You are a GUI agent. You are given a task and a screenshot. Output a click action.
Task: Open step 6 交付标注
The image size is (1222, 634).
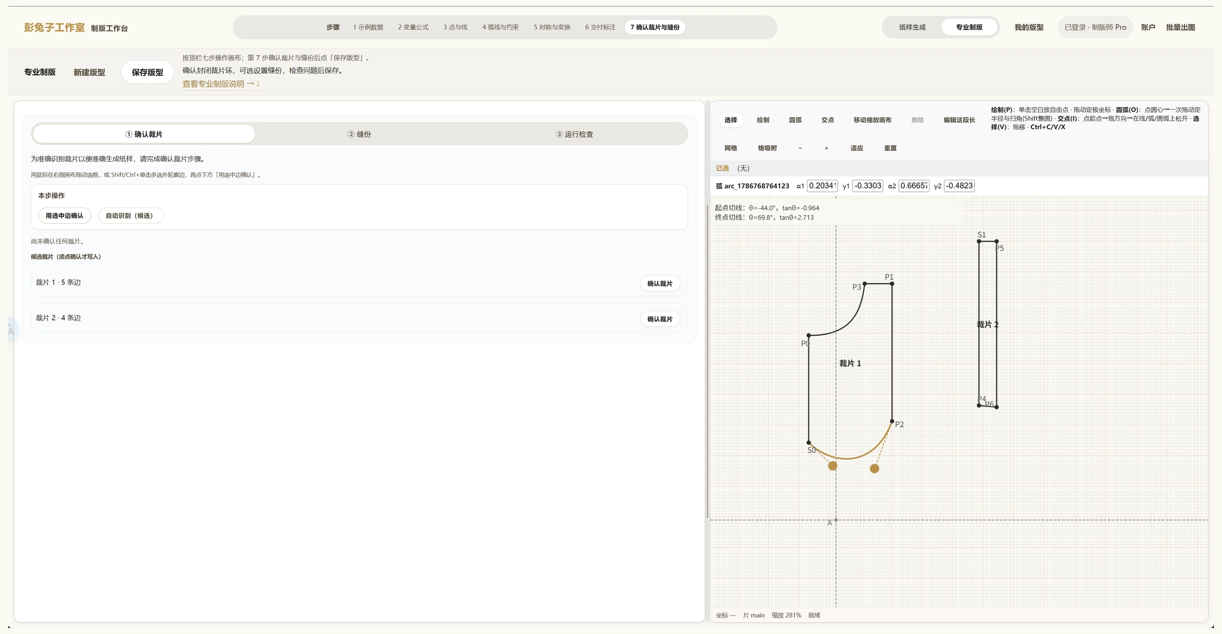click(x=600, y=27)
